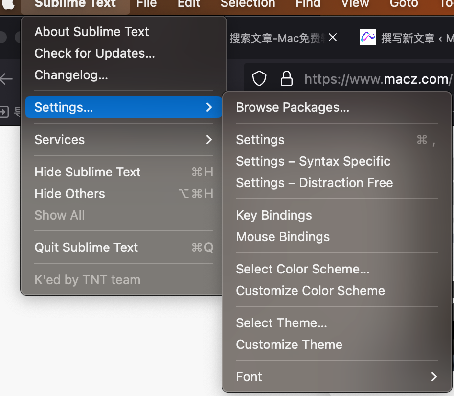Screen dimensions: 454x396
Task: Click the browser back arrow
Action: pyautogui.click(x=6, y=78)
